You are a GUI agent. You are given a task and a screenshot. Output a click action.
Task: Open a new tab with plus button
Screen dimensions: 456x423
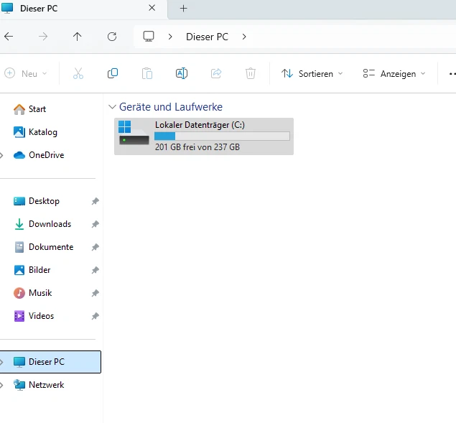[x=184, y=9]
